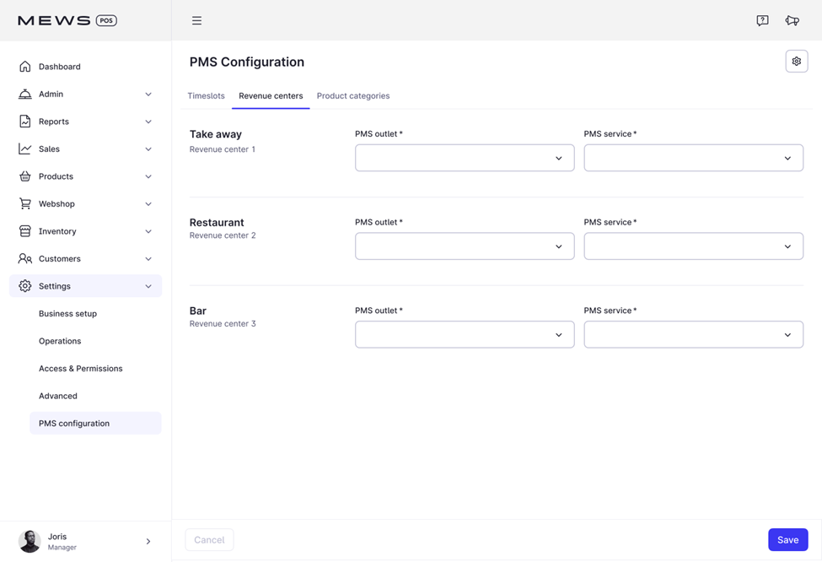Click the Reports chart icon
This screenshot has width=822, height=562.
(x=25, y=122)
